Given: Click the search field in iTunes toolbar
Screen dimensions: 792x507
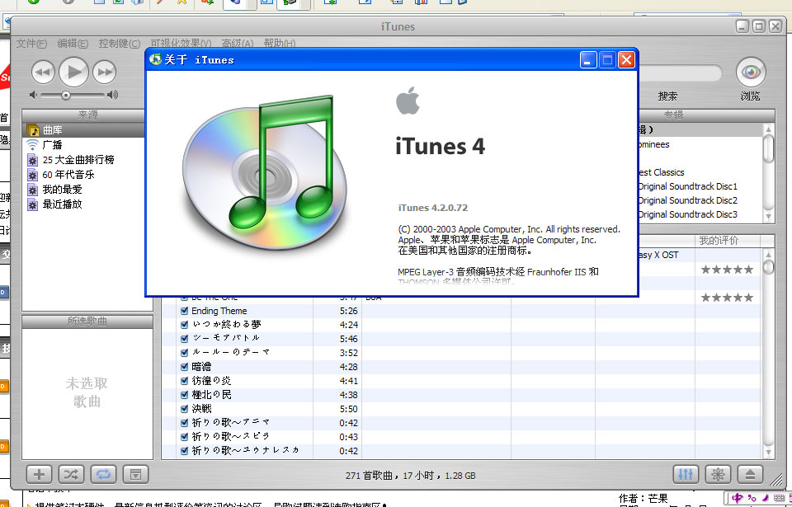Looking at the screenshot, I should click(679, 73).
